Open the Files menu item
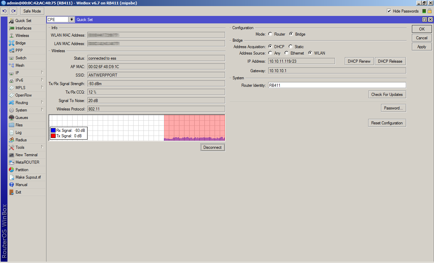434x263 pixels. tap(19, 125)
